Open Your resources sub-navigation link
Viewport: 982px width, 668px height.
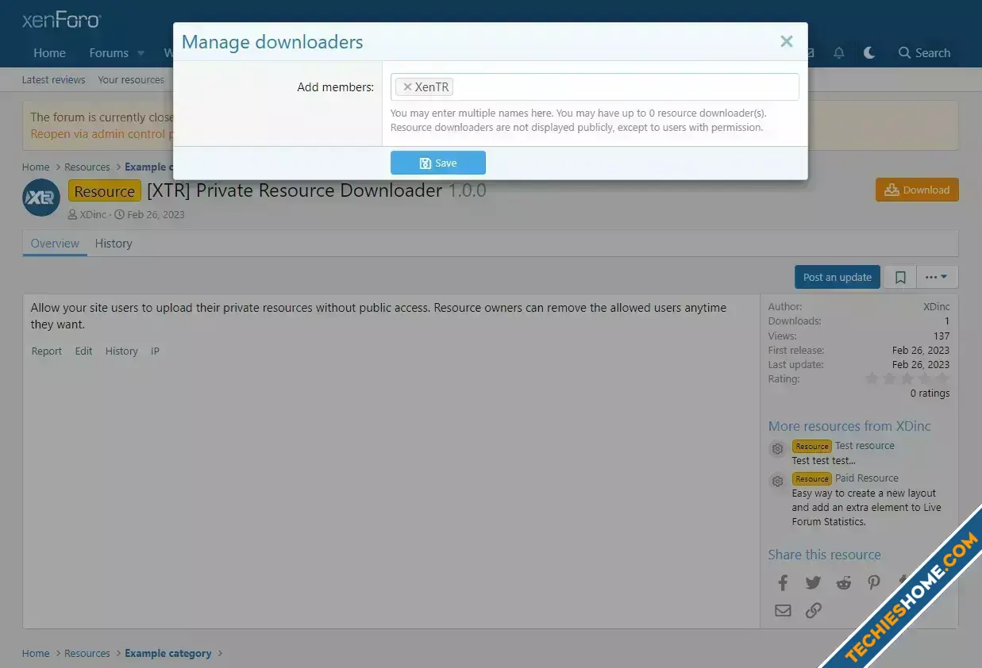click(131, 79)
